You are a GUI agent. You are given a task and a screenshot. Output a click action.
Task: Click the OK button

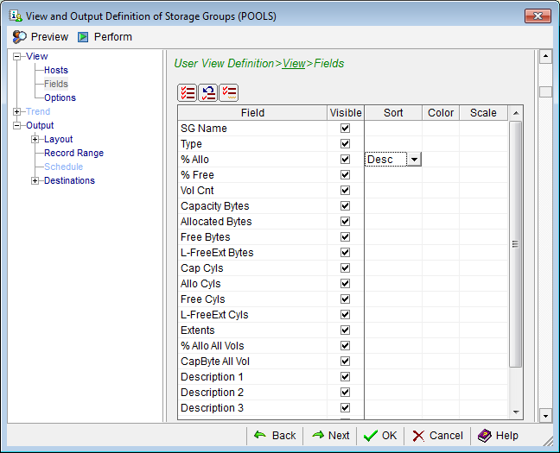pos(380,436)
